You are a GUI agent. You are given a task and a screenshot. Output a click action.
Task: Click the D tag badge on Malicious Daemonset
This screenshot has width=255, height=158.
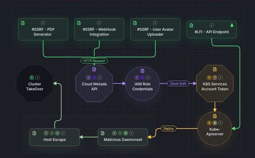click(x=126, y=133)
